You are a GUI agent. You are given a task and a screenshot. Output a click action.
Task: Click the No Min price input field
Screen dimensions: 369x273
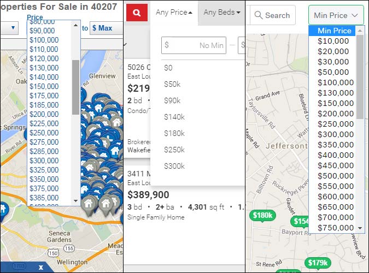(x=194, y=45)
